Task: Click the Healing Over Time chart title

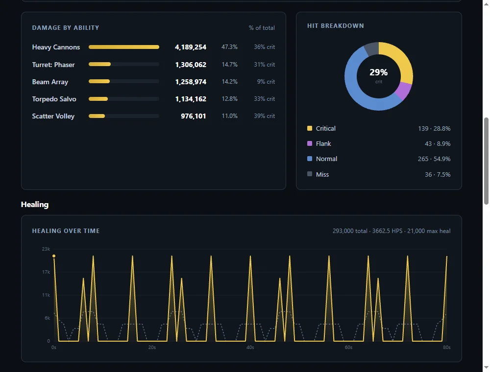Action: coord(66,231)
